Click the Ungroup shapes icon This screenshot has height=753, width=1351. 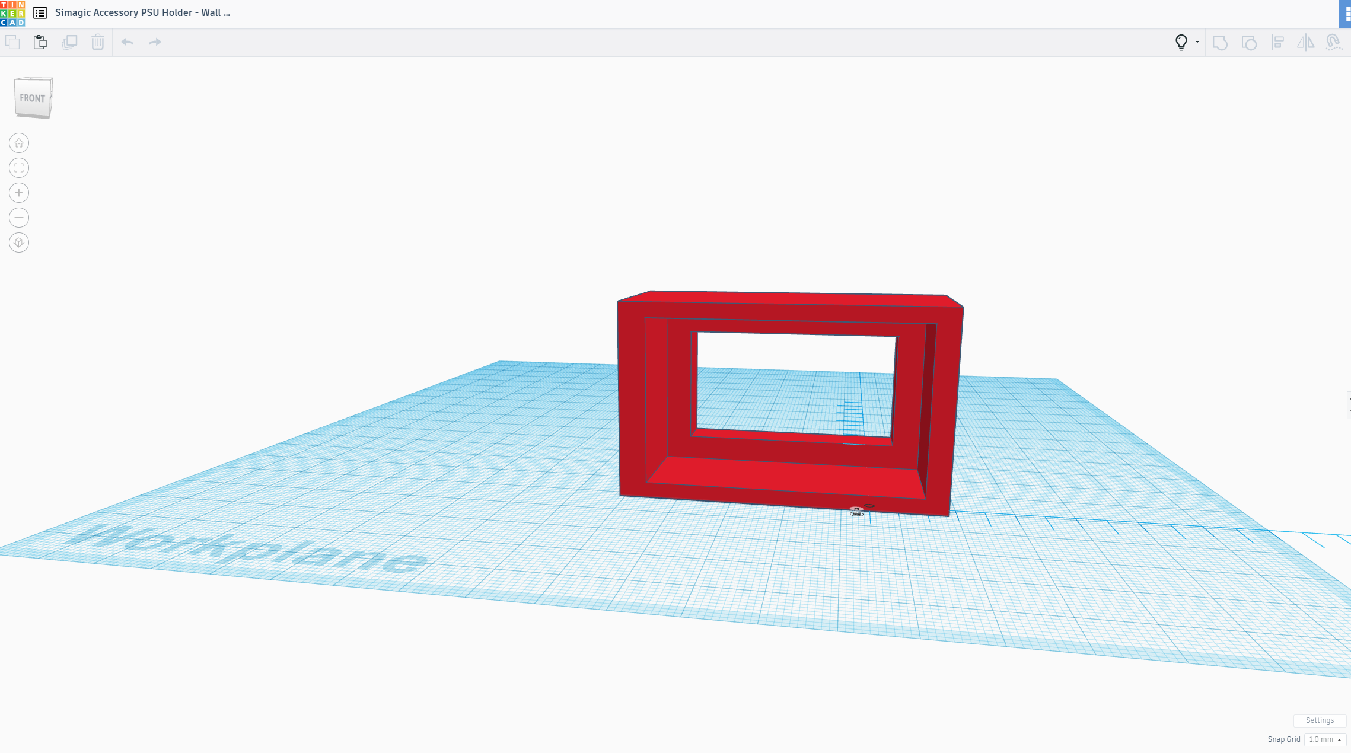click(x=1249, y=43)
